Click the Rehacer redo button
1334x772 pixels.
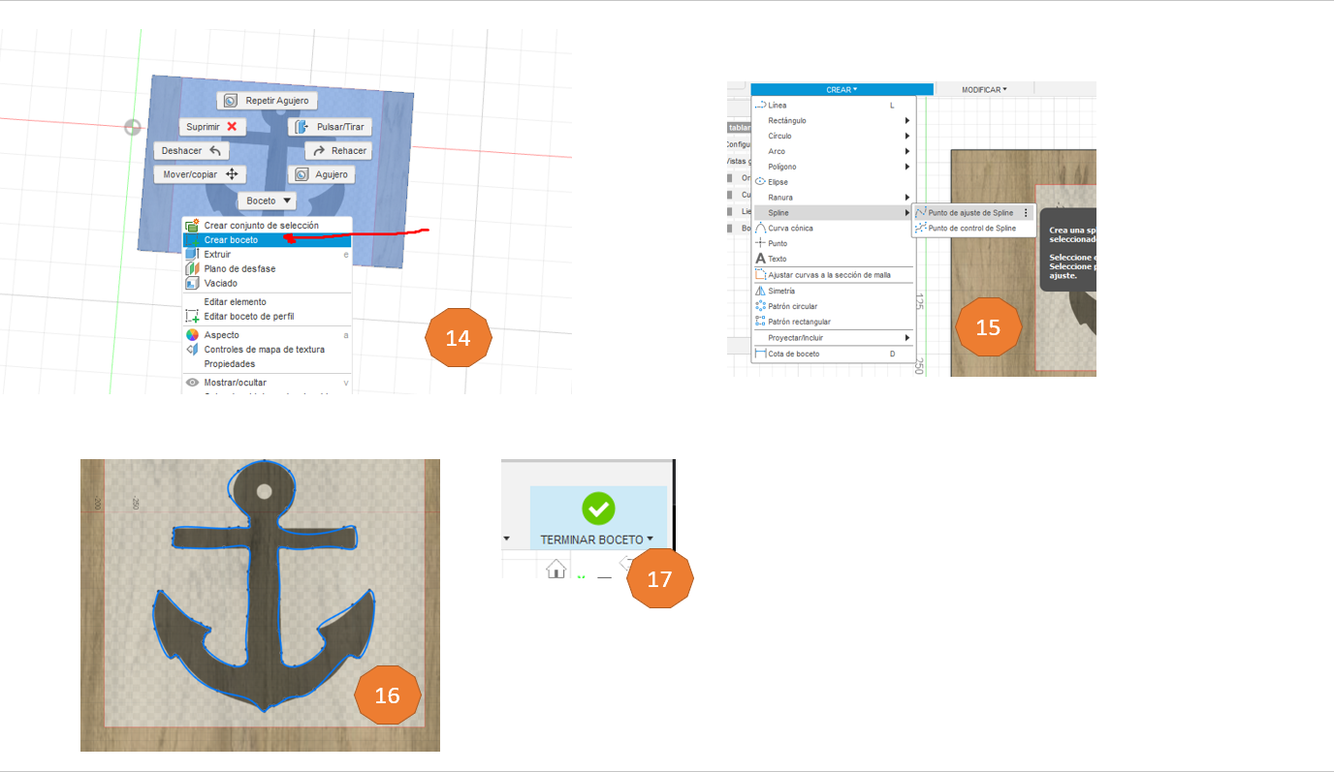[x=338, y=151]
